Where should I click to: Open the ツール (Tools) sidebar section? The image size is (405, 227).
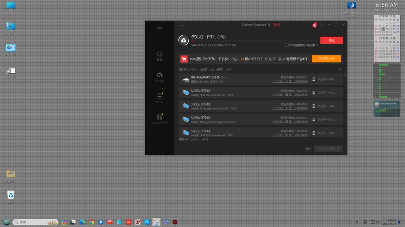point(160,98)
